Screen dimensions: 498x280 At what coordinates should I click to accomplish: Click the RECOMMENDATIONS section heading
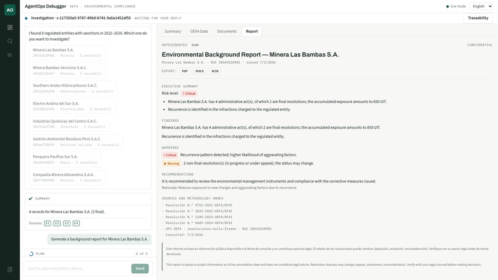click(x=177, y=174)
